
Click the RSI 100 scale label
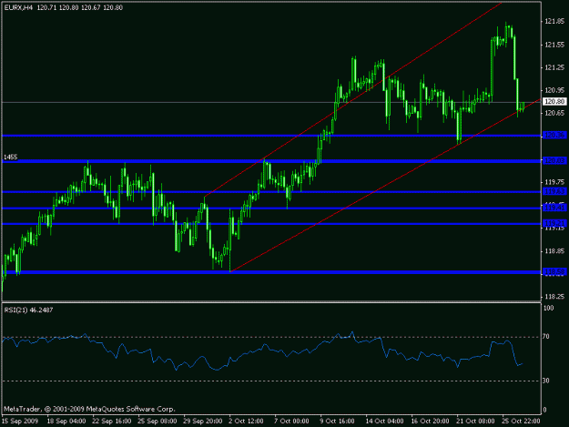(548, 308)
